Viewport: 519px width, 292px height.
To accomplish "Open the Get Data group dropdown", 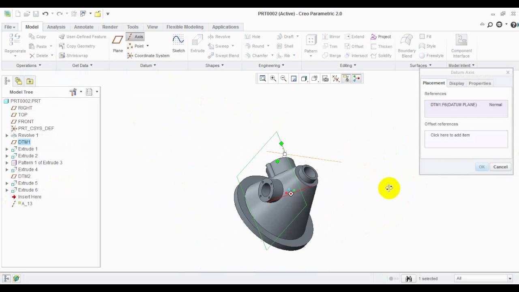I will coord(82,65).
